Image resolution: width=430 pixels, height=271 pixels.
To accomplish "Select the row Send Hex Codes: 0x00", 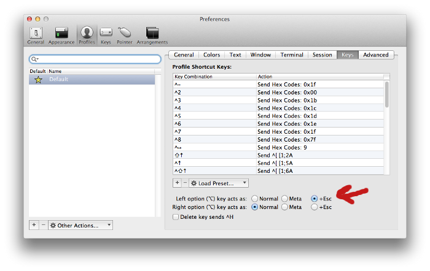I will pos(278,92).
